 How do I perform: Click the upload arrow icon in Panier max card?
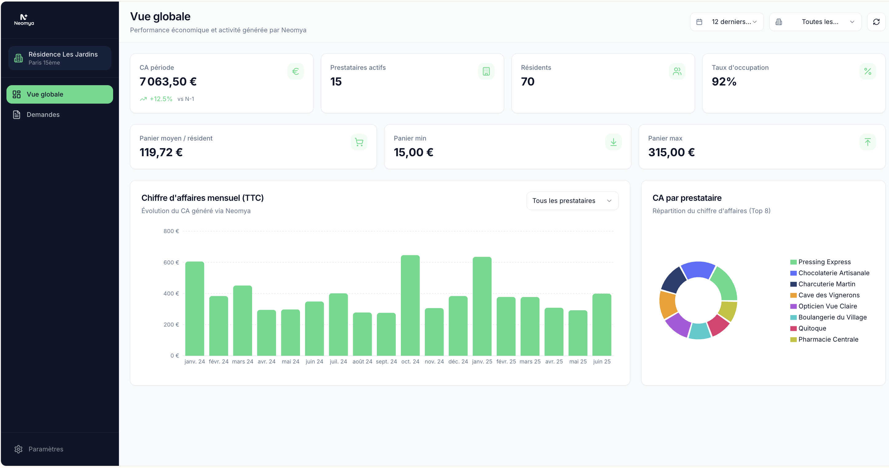coord(867,142)
